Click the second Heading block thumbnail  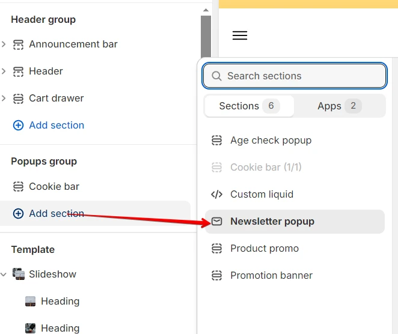(x=31, y=328)
